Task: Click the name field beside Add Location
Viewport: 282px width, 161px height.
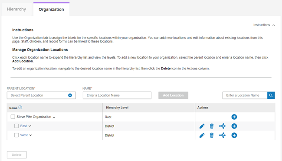Action: tap(117, 95)
